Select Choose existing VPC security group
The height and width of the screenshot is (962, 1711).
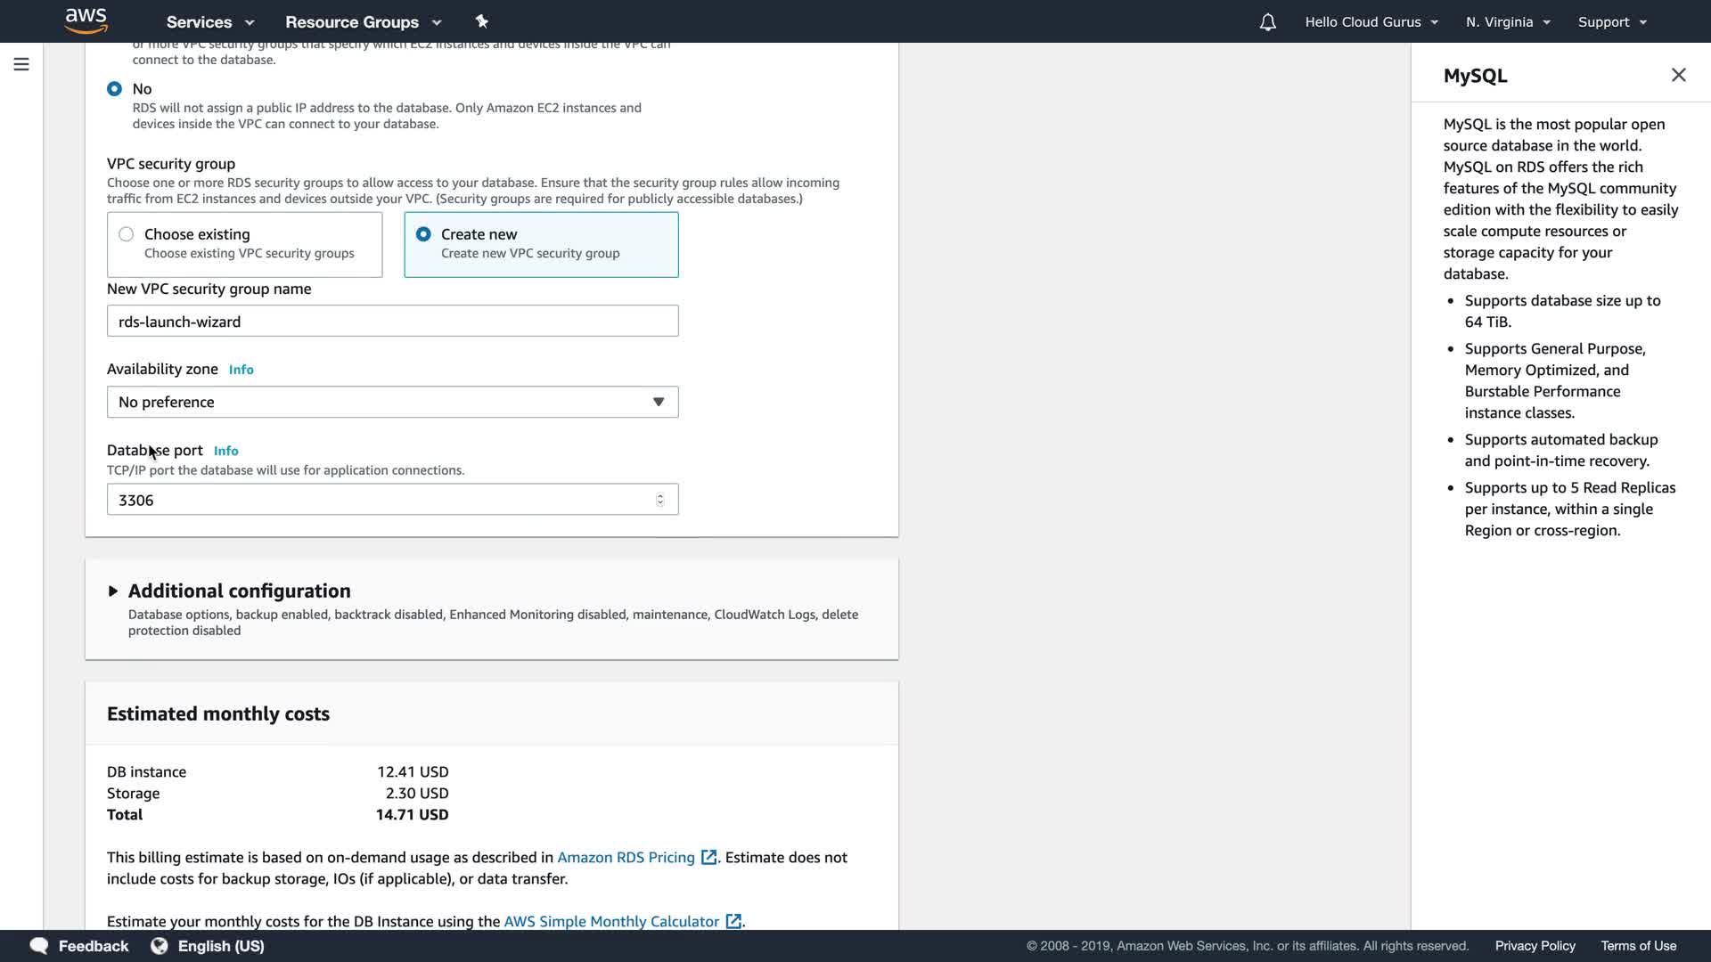(x=127, y=234)
